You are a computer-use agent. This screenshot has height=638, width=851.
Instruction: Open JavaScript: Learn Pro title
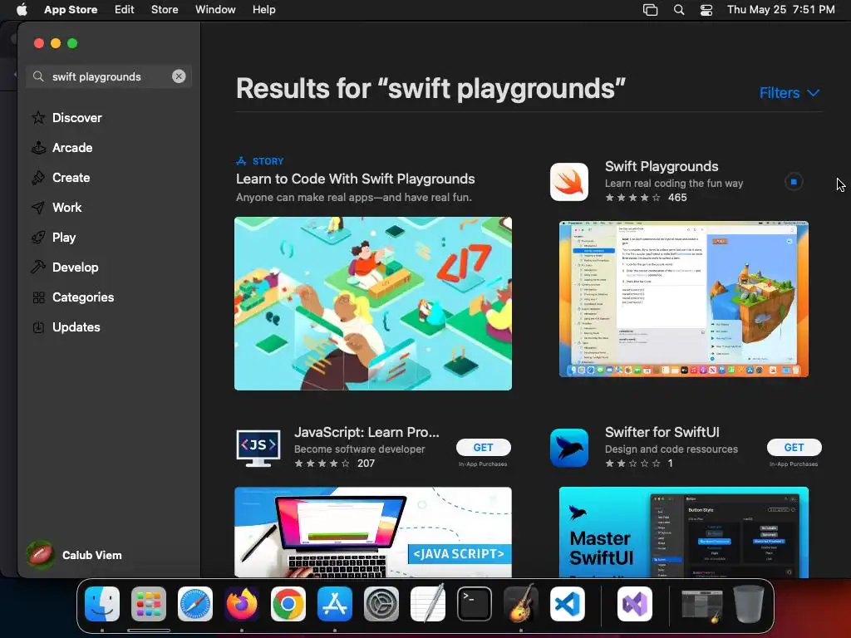(x=366, y=432)
